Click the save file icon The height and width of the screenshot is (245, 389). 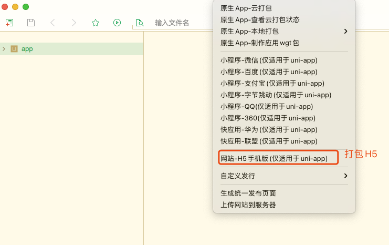point(31,23)
